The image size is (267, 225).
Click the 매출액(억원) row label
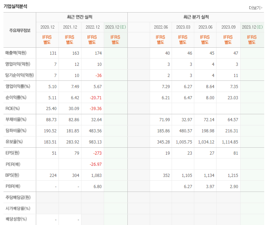(16, 53)
